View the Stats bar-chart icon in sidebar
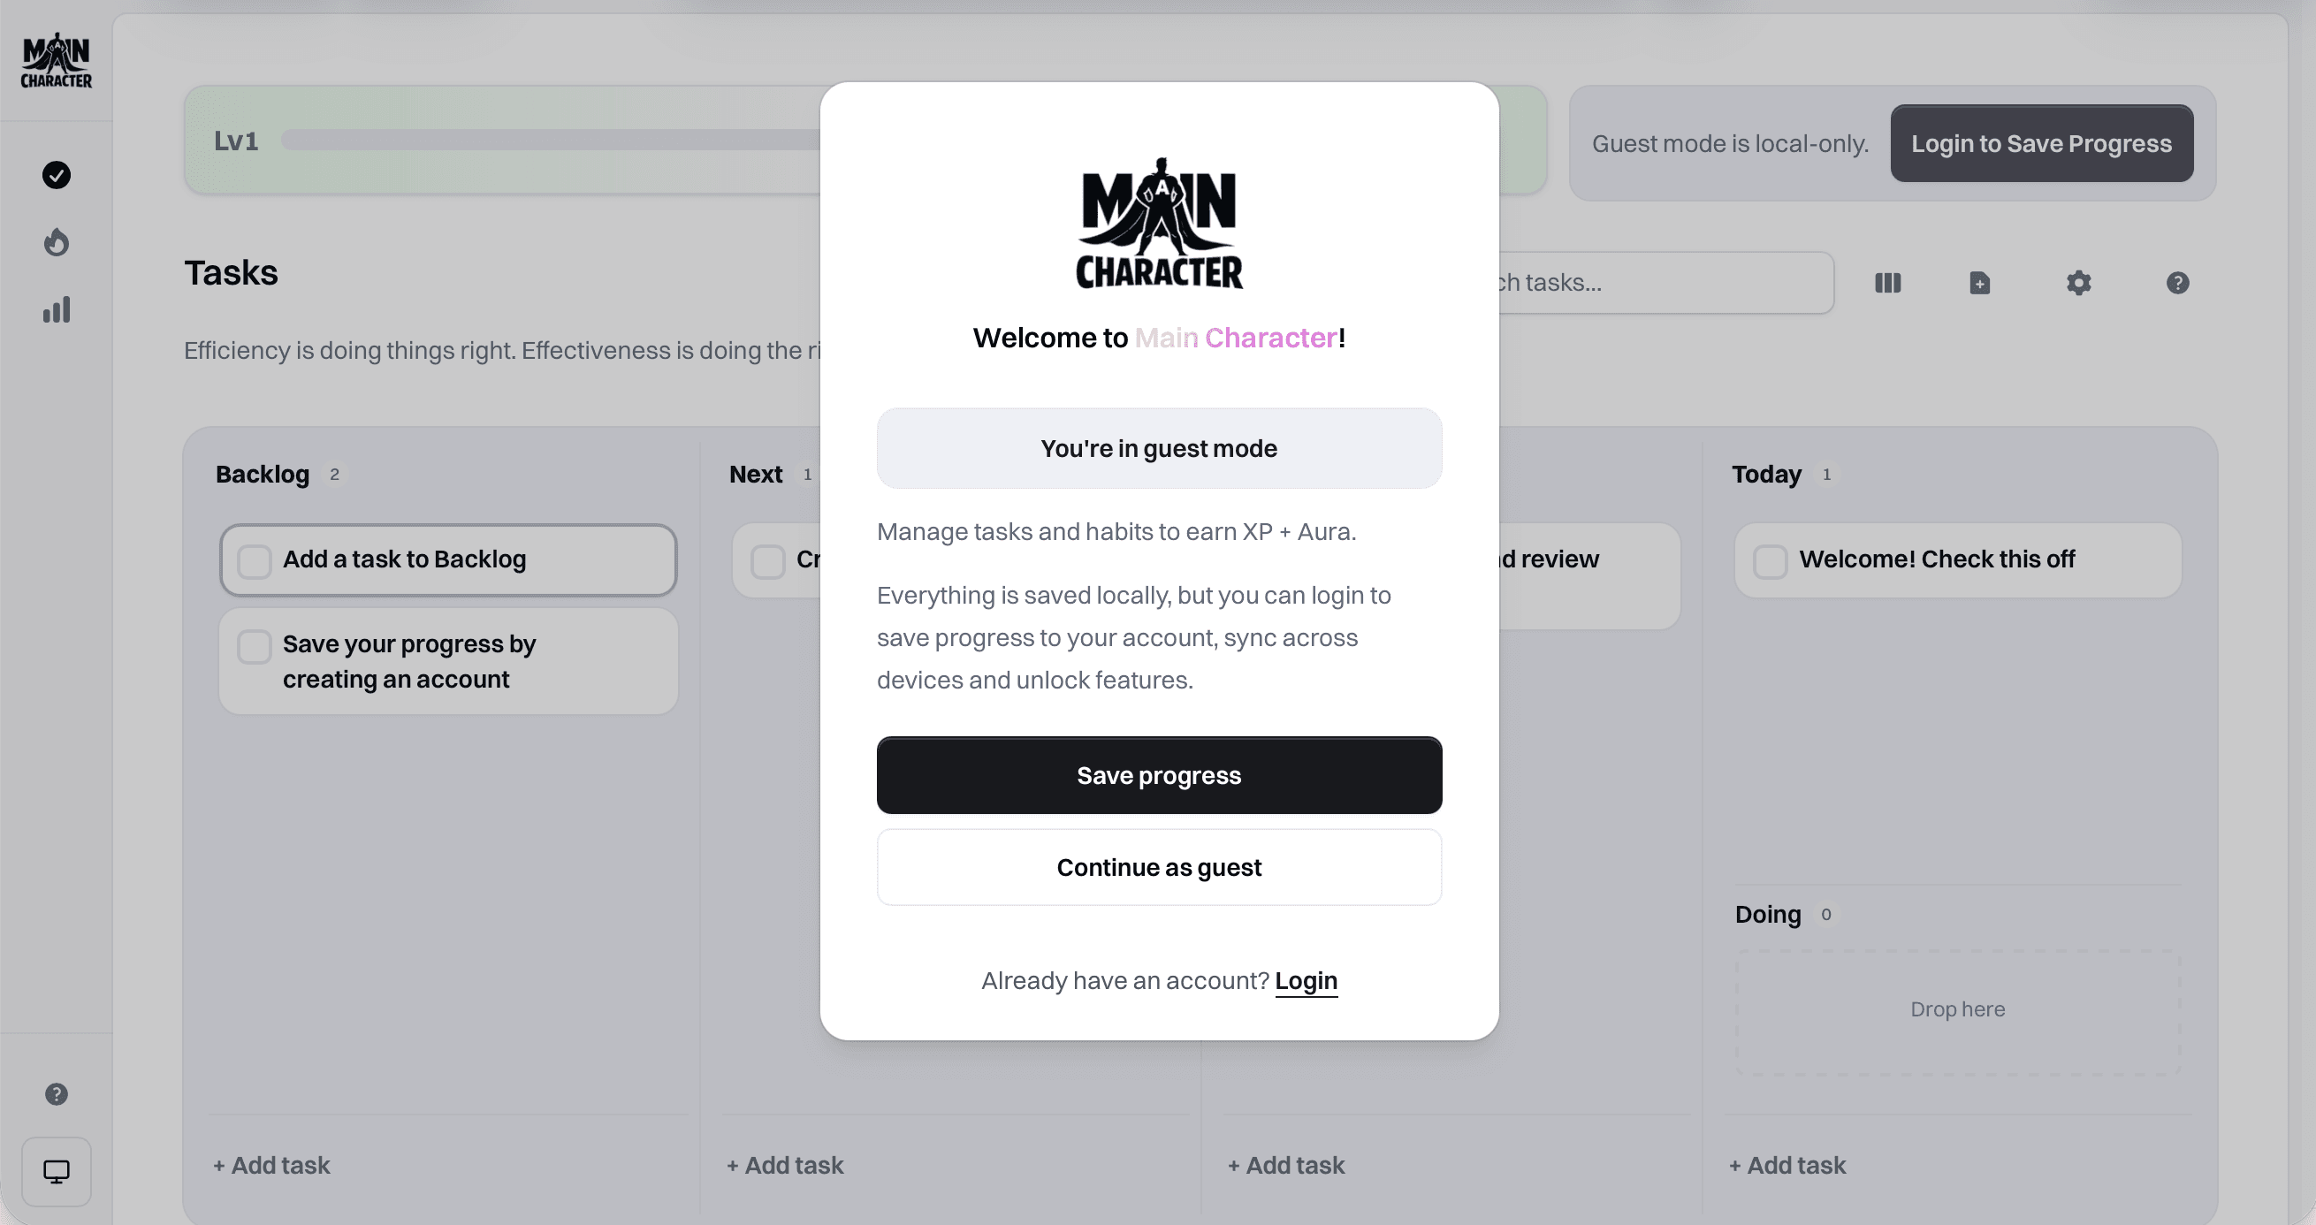The width and height of the screenshot is (2316, 1225). [56, 309]
